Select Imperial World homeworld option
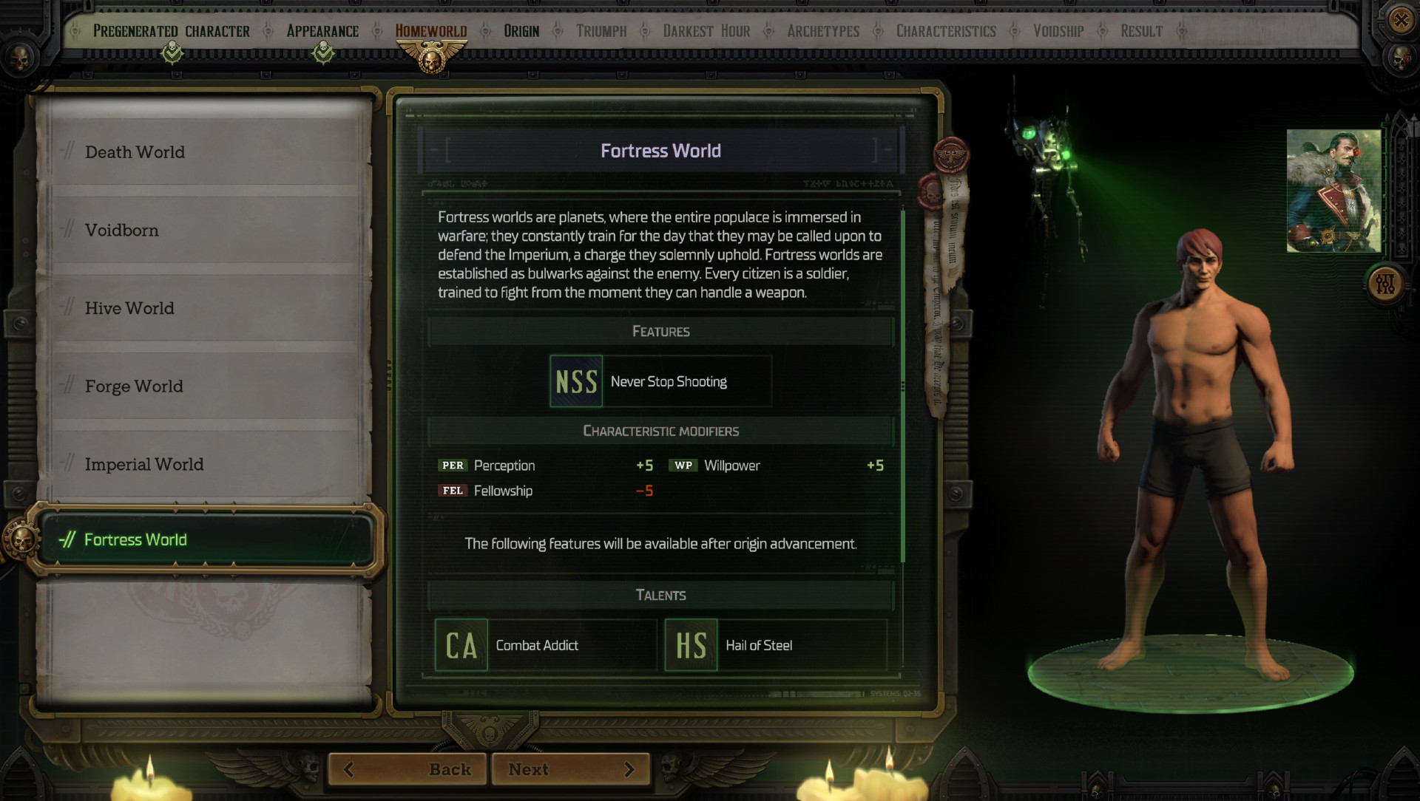1420x801 pixels. tap(144, 464)
